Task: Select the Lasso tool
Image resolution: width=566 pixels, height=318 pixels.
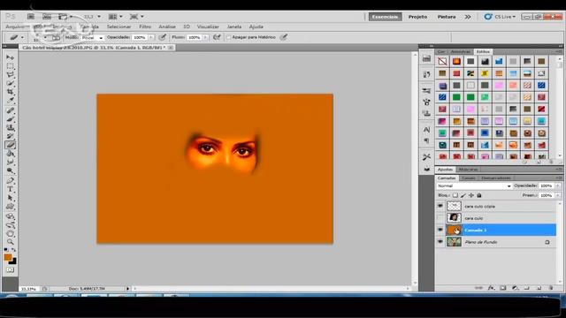Action: (x=10, y=74)
